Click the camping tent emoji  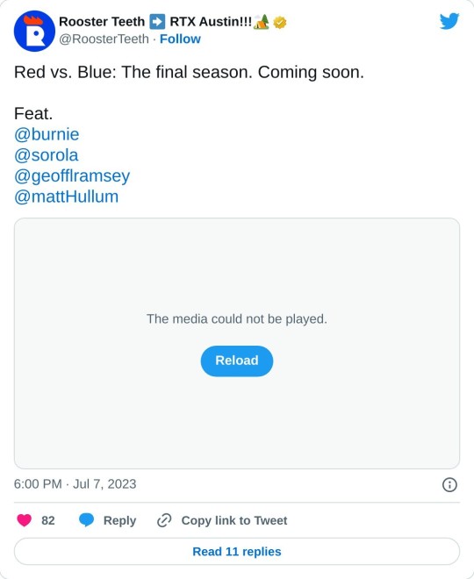tap(262, 22)
